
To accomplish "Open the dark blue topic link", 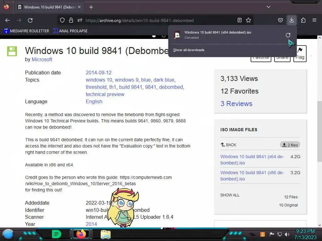I will pyautogui.click(x=164, y=80).
